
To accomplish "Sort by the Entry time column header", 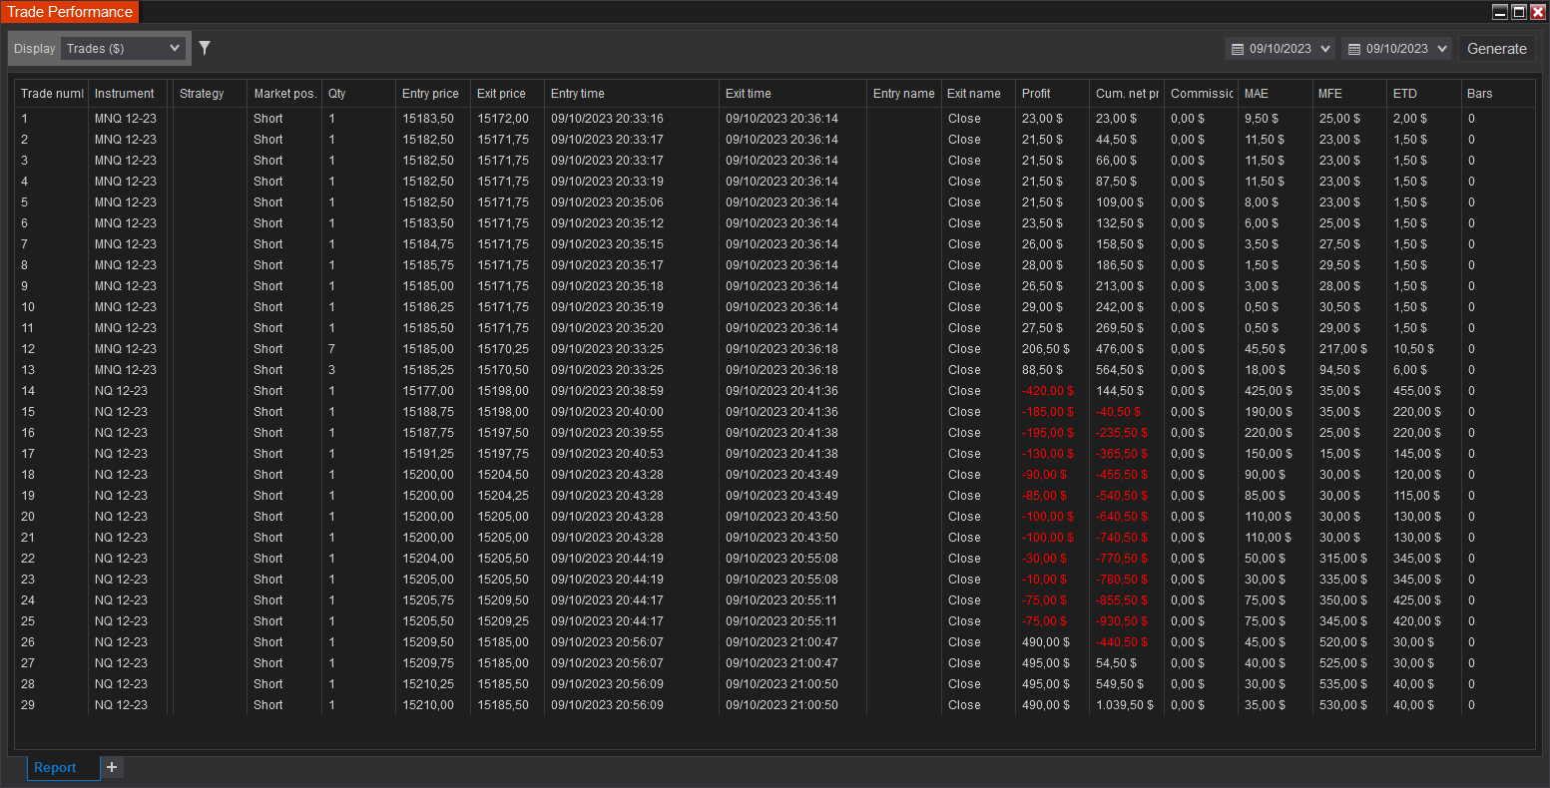I will pyautogui.click(x=632, y=94).
